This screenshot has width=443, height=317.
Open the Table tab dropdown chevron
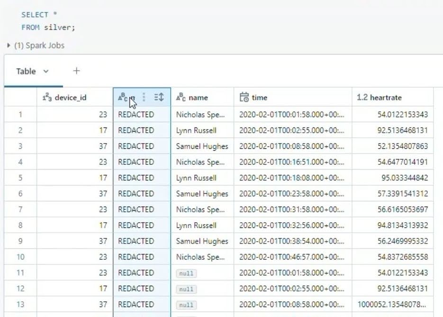tap(46, 72)
